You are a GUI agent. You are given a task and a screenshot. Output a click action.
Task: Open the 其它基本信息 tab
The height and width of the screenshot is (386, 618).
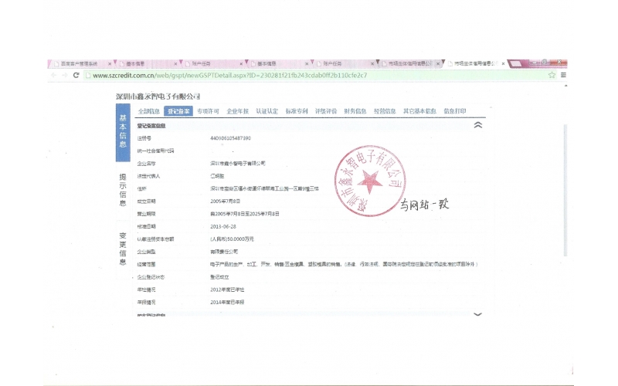pos(419,111)
